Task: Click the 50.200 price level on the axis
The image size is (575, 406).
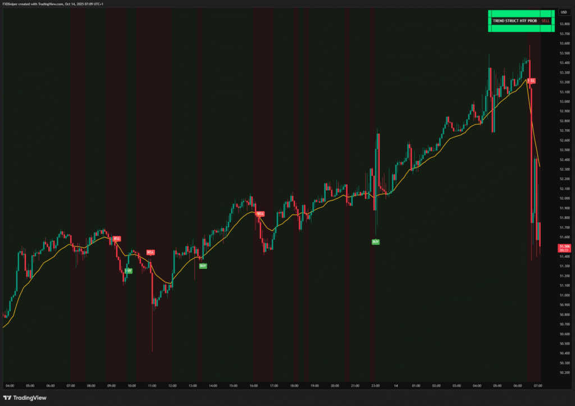Action: pos(564,372)
